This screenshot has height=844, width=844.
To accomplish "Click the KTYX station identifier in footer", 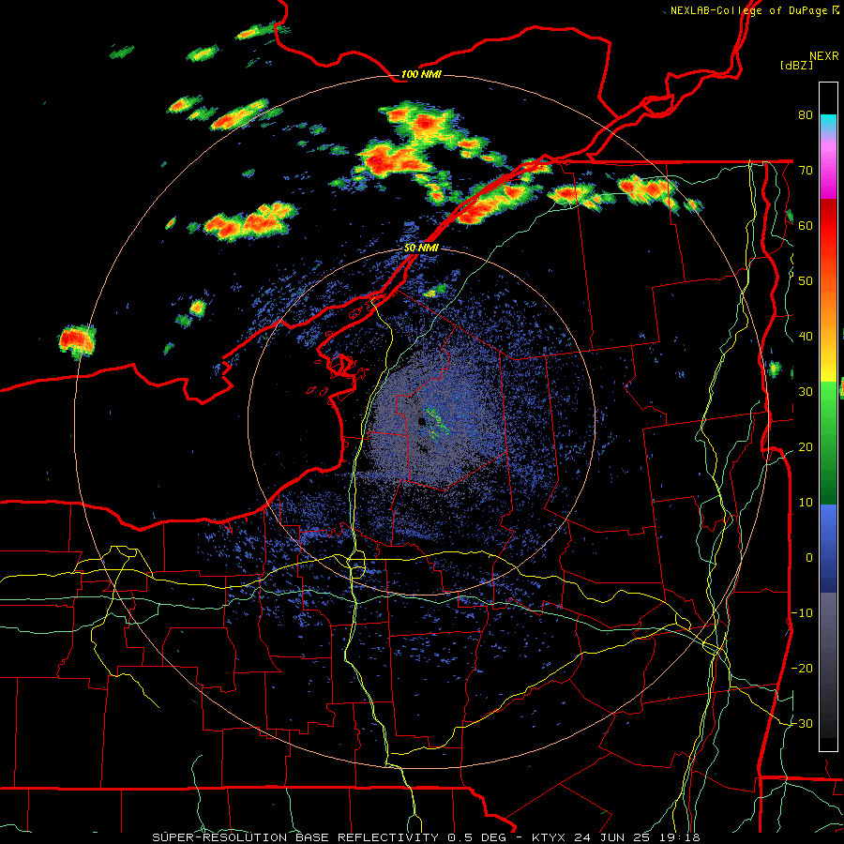I will coord(550,837).
